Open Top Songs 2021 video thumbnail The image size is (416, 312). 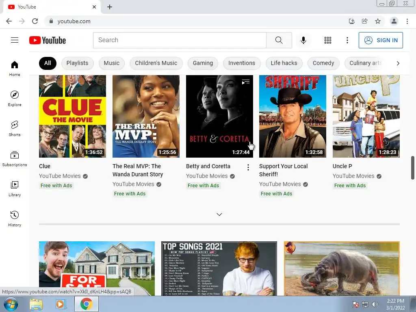219,269
